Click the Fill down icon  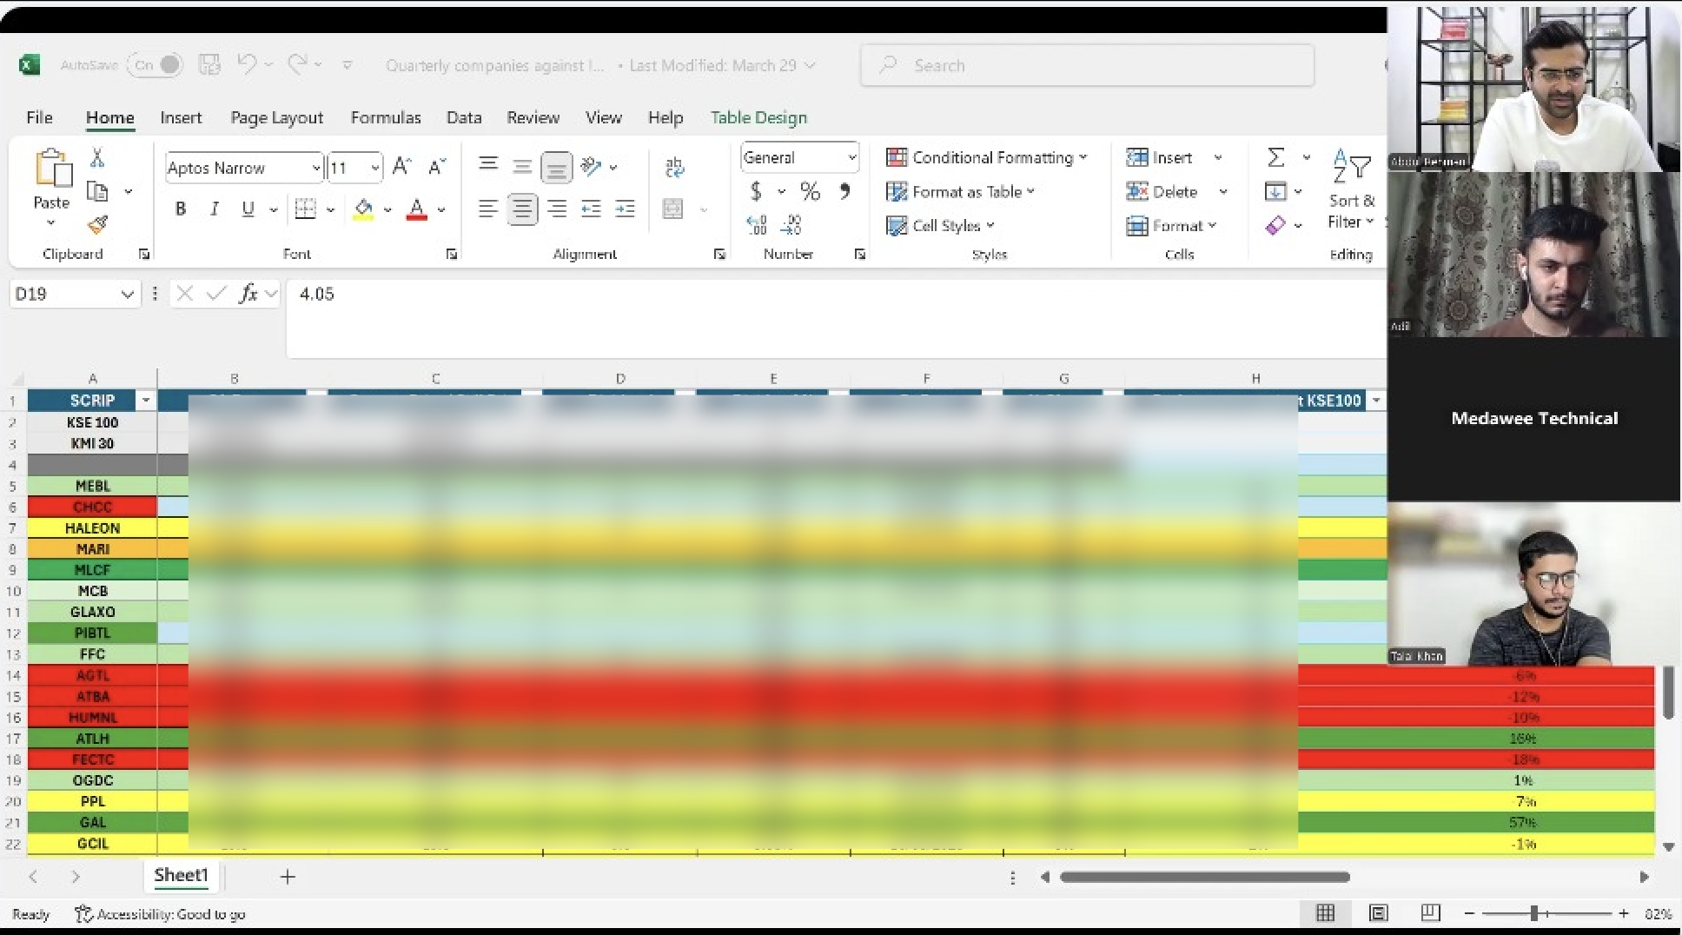pos(1275,191)
